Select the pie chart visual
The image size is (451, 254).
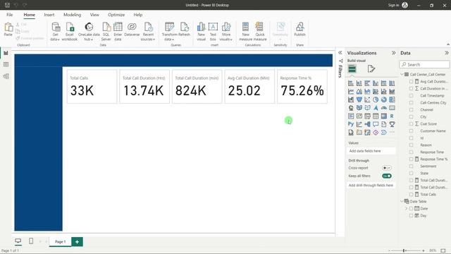(376, 99)
